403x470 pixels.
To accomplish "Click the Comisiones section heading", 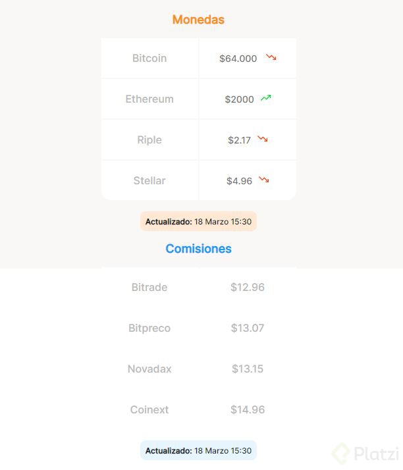I will pos(198,248).
